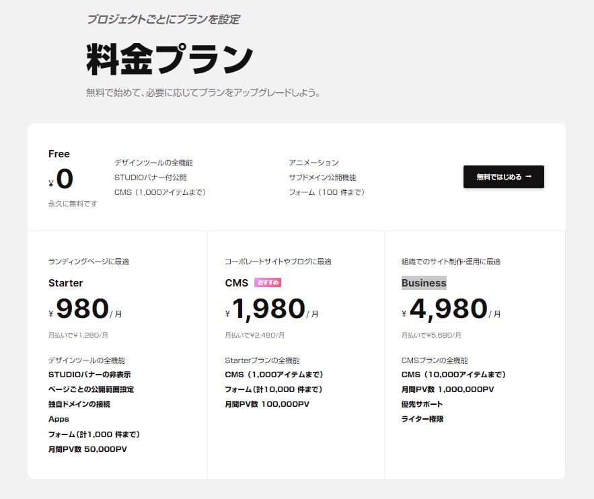
Task: Click the Apps feature in Starter
Action: pyautogui.click(x=59, y=419)
